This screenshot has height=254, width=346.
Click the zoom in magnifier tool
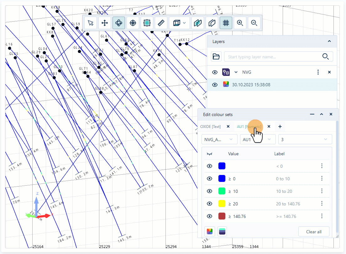240,23
